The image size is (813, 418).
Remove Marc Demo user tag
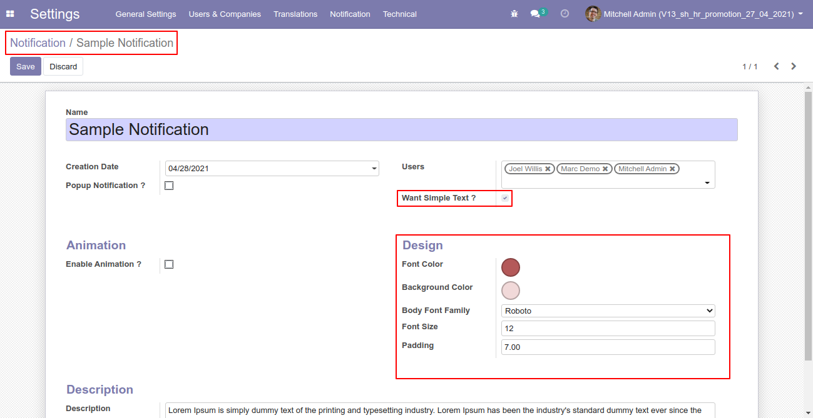tap(605, 169)
